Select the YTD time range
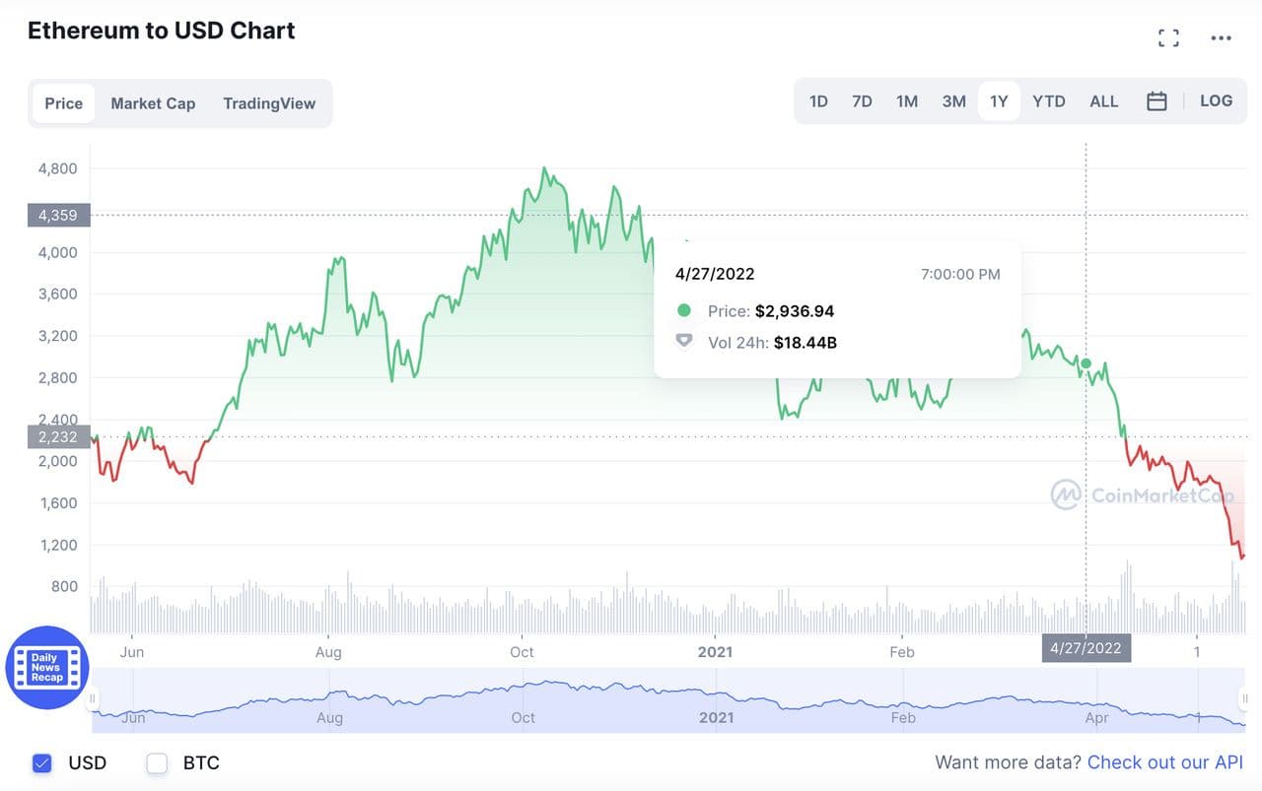 click(x=1048, y=101)
